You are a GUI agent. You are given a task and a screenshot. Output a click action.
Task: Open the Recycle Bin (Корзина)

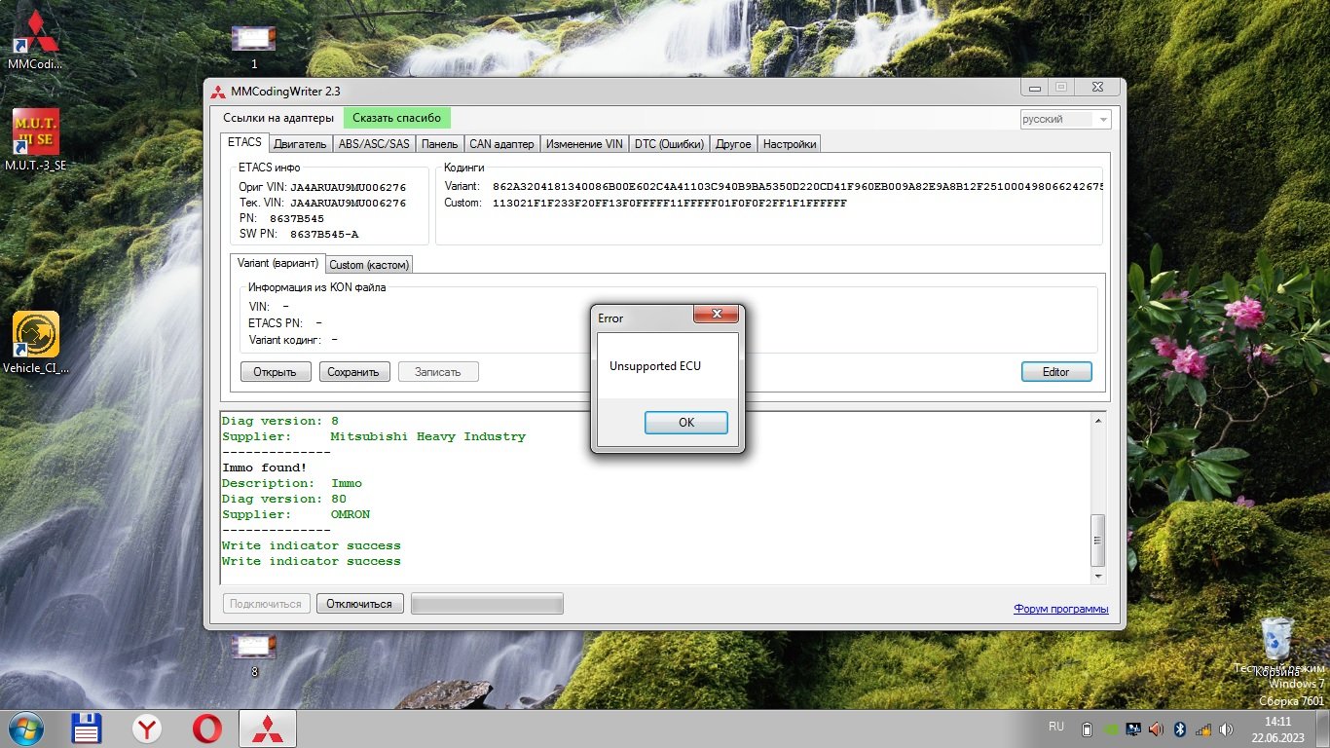pos(1276,647)
